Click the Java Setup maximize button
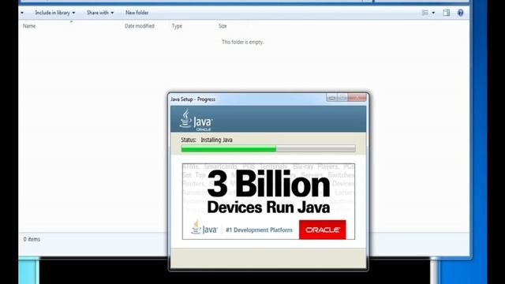Viewport: 505px width, 284px height. click(x=342, y=98)
